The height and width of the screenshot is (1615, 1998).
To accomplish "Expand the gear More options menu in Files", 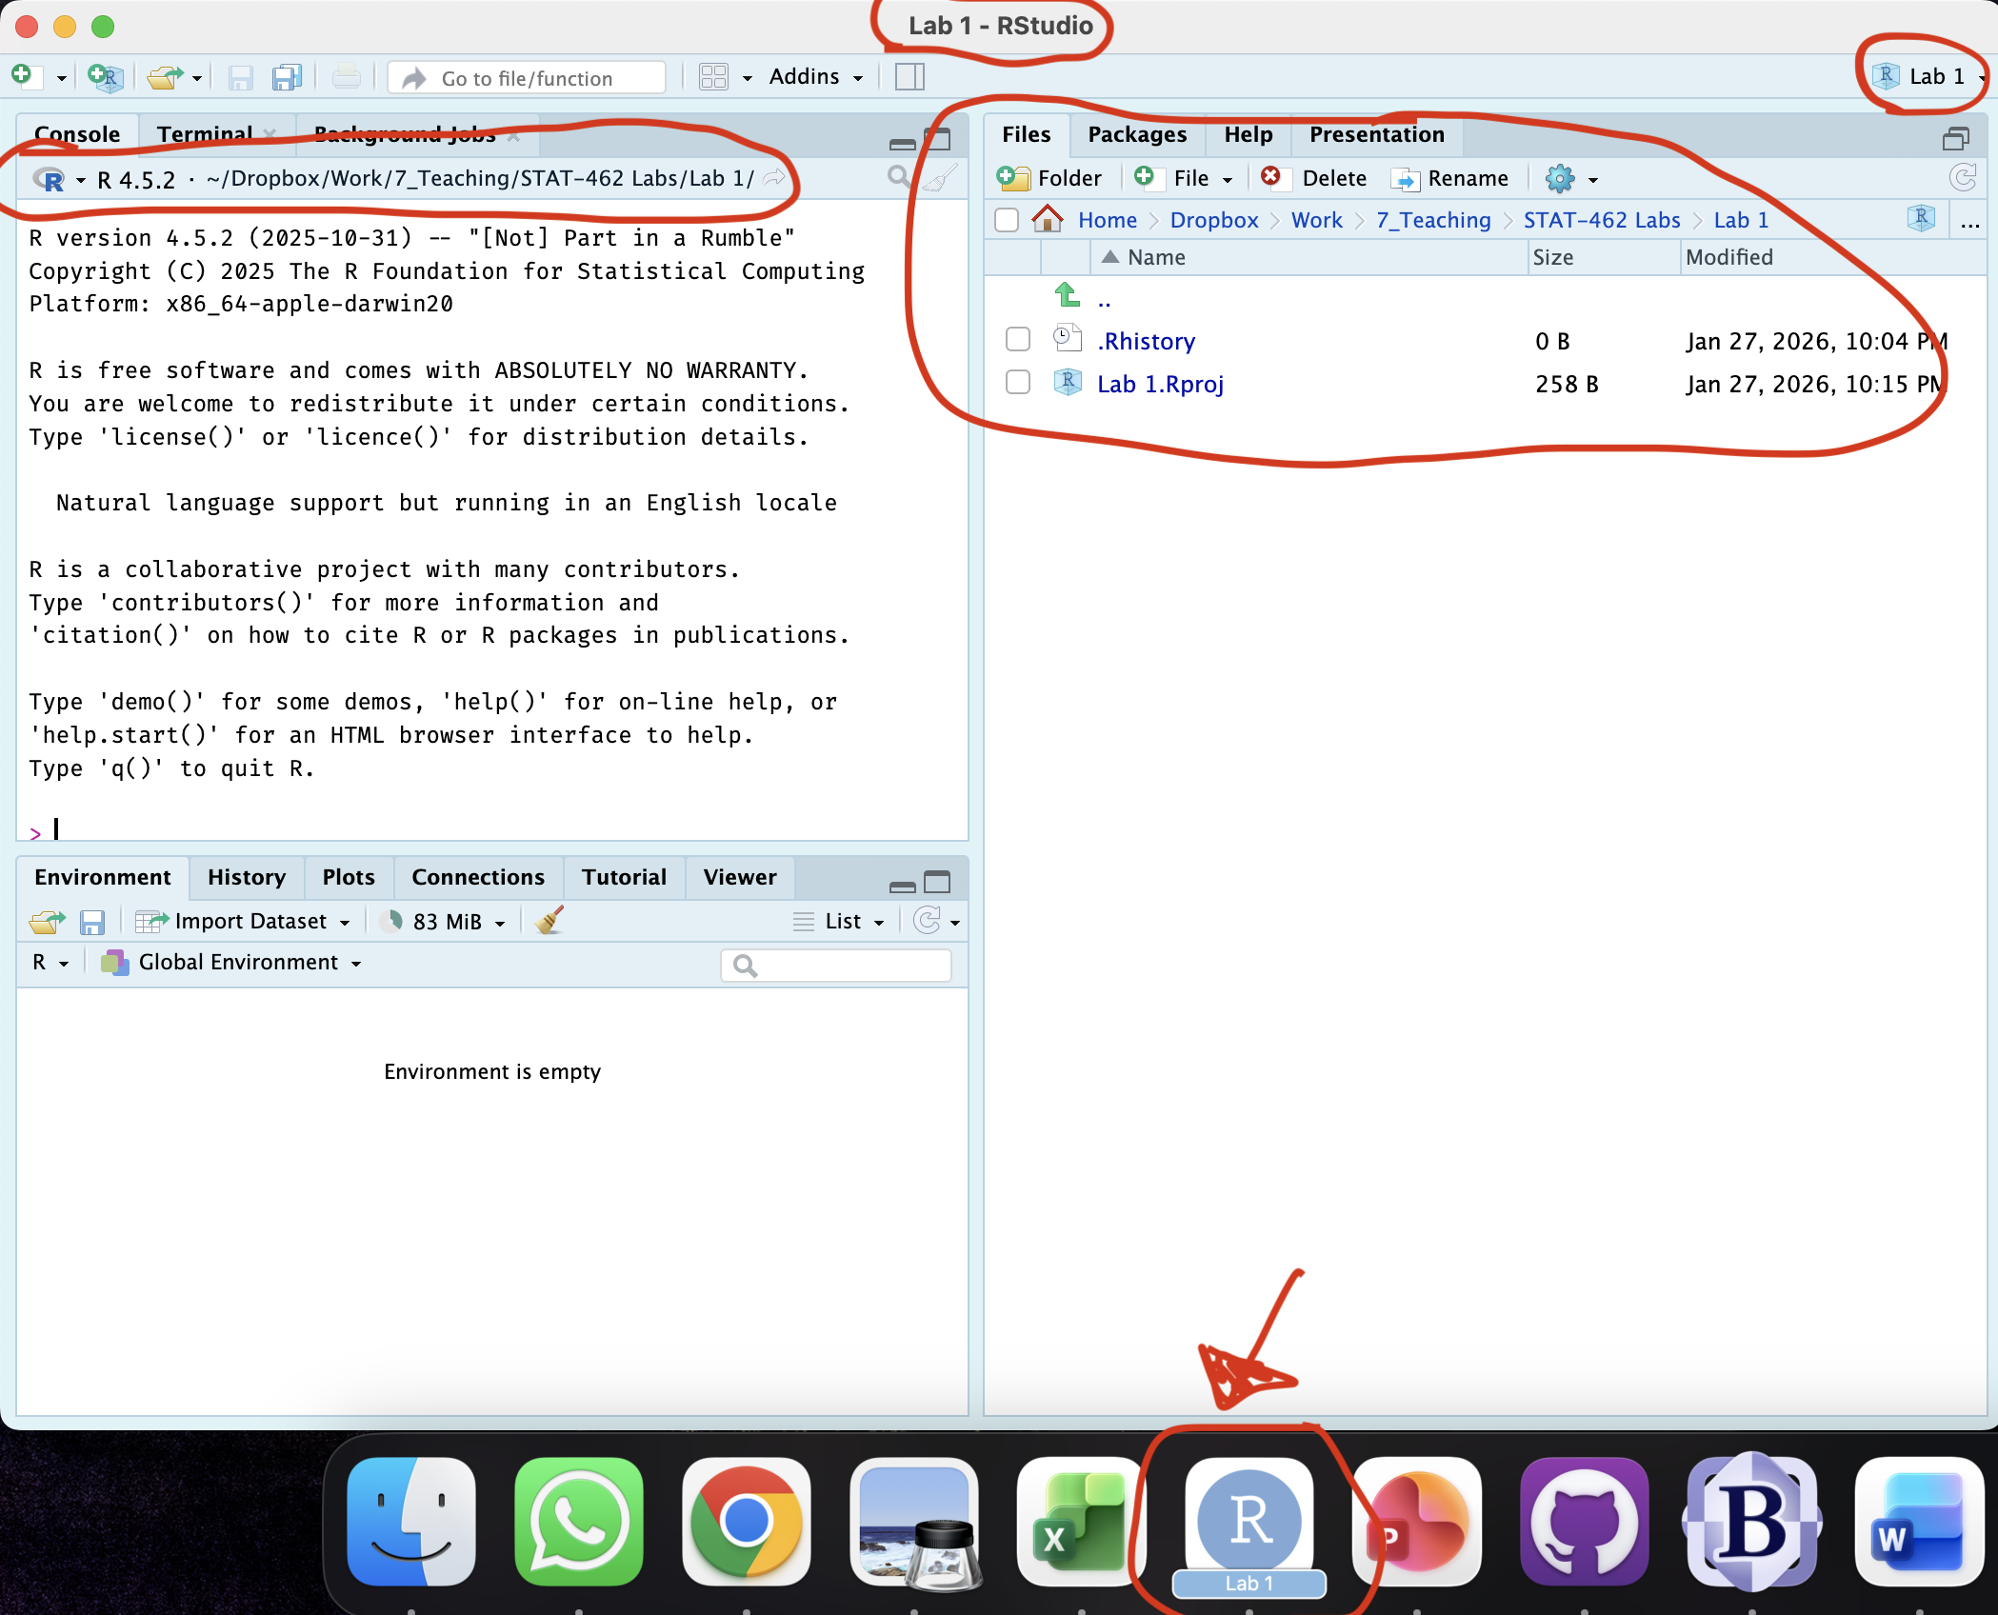I will (x=1568, y=179).
